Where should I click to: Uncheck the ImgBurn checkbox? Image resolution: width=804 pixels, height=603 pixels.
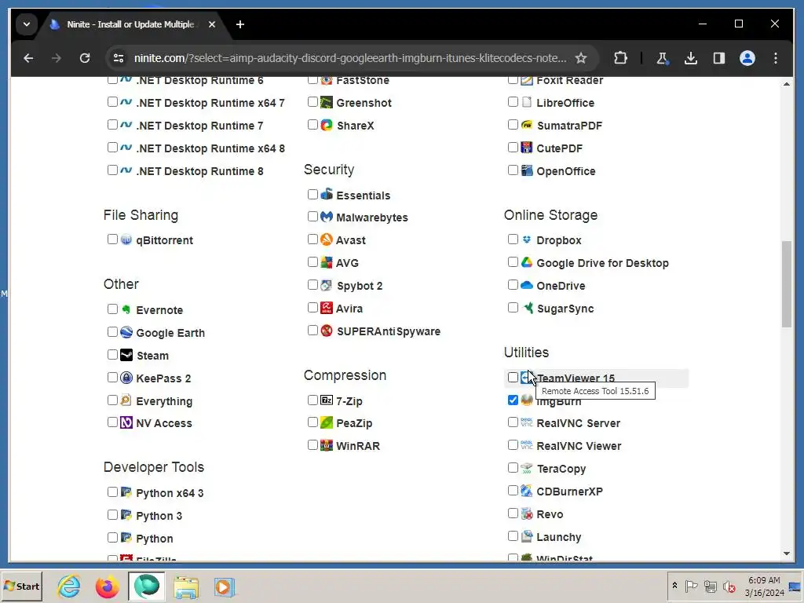[513, 400]
